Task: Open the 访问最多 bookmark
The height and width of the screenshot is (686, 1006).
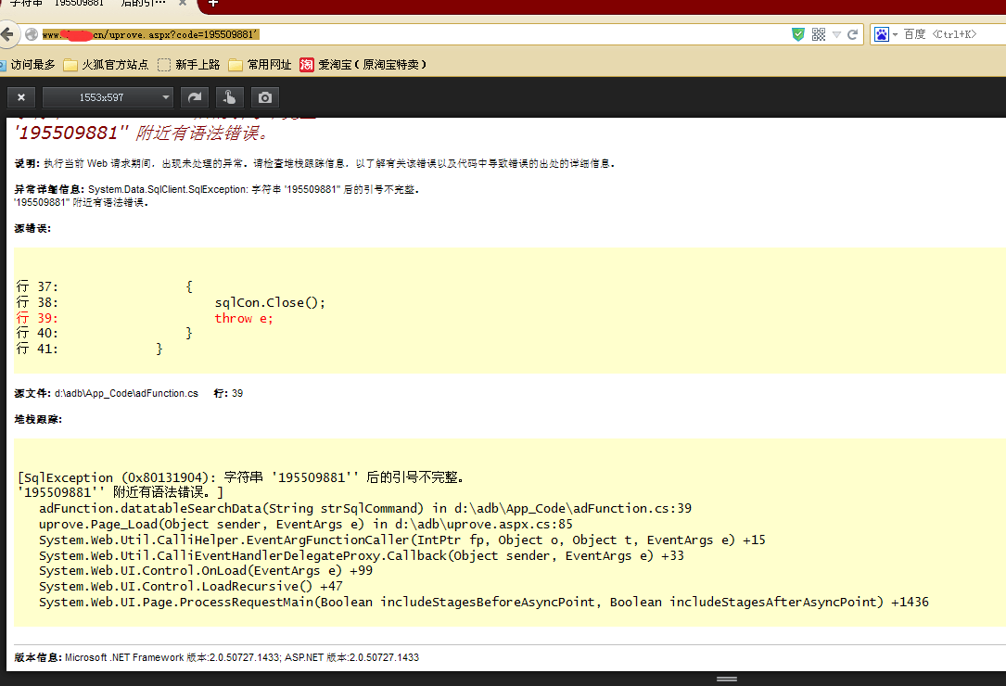Action: [28, 64]
